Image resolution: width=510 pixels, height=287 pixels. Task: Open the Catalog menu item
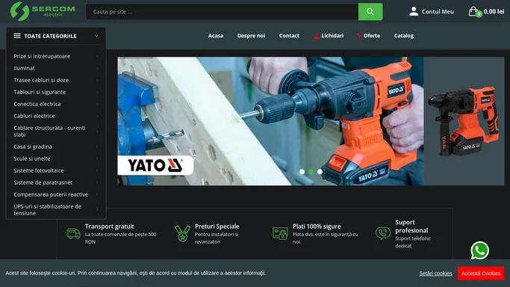click(x=404, y=36)
